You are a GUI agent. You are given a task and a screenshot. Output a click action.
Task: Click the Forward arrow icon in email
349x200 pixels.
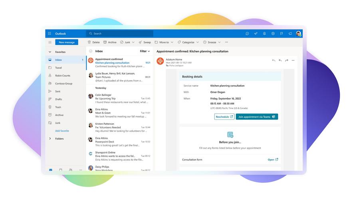[x=286, y=60]
